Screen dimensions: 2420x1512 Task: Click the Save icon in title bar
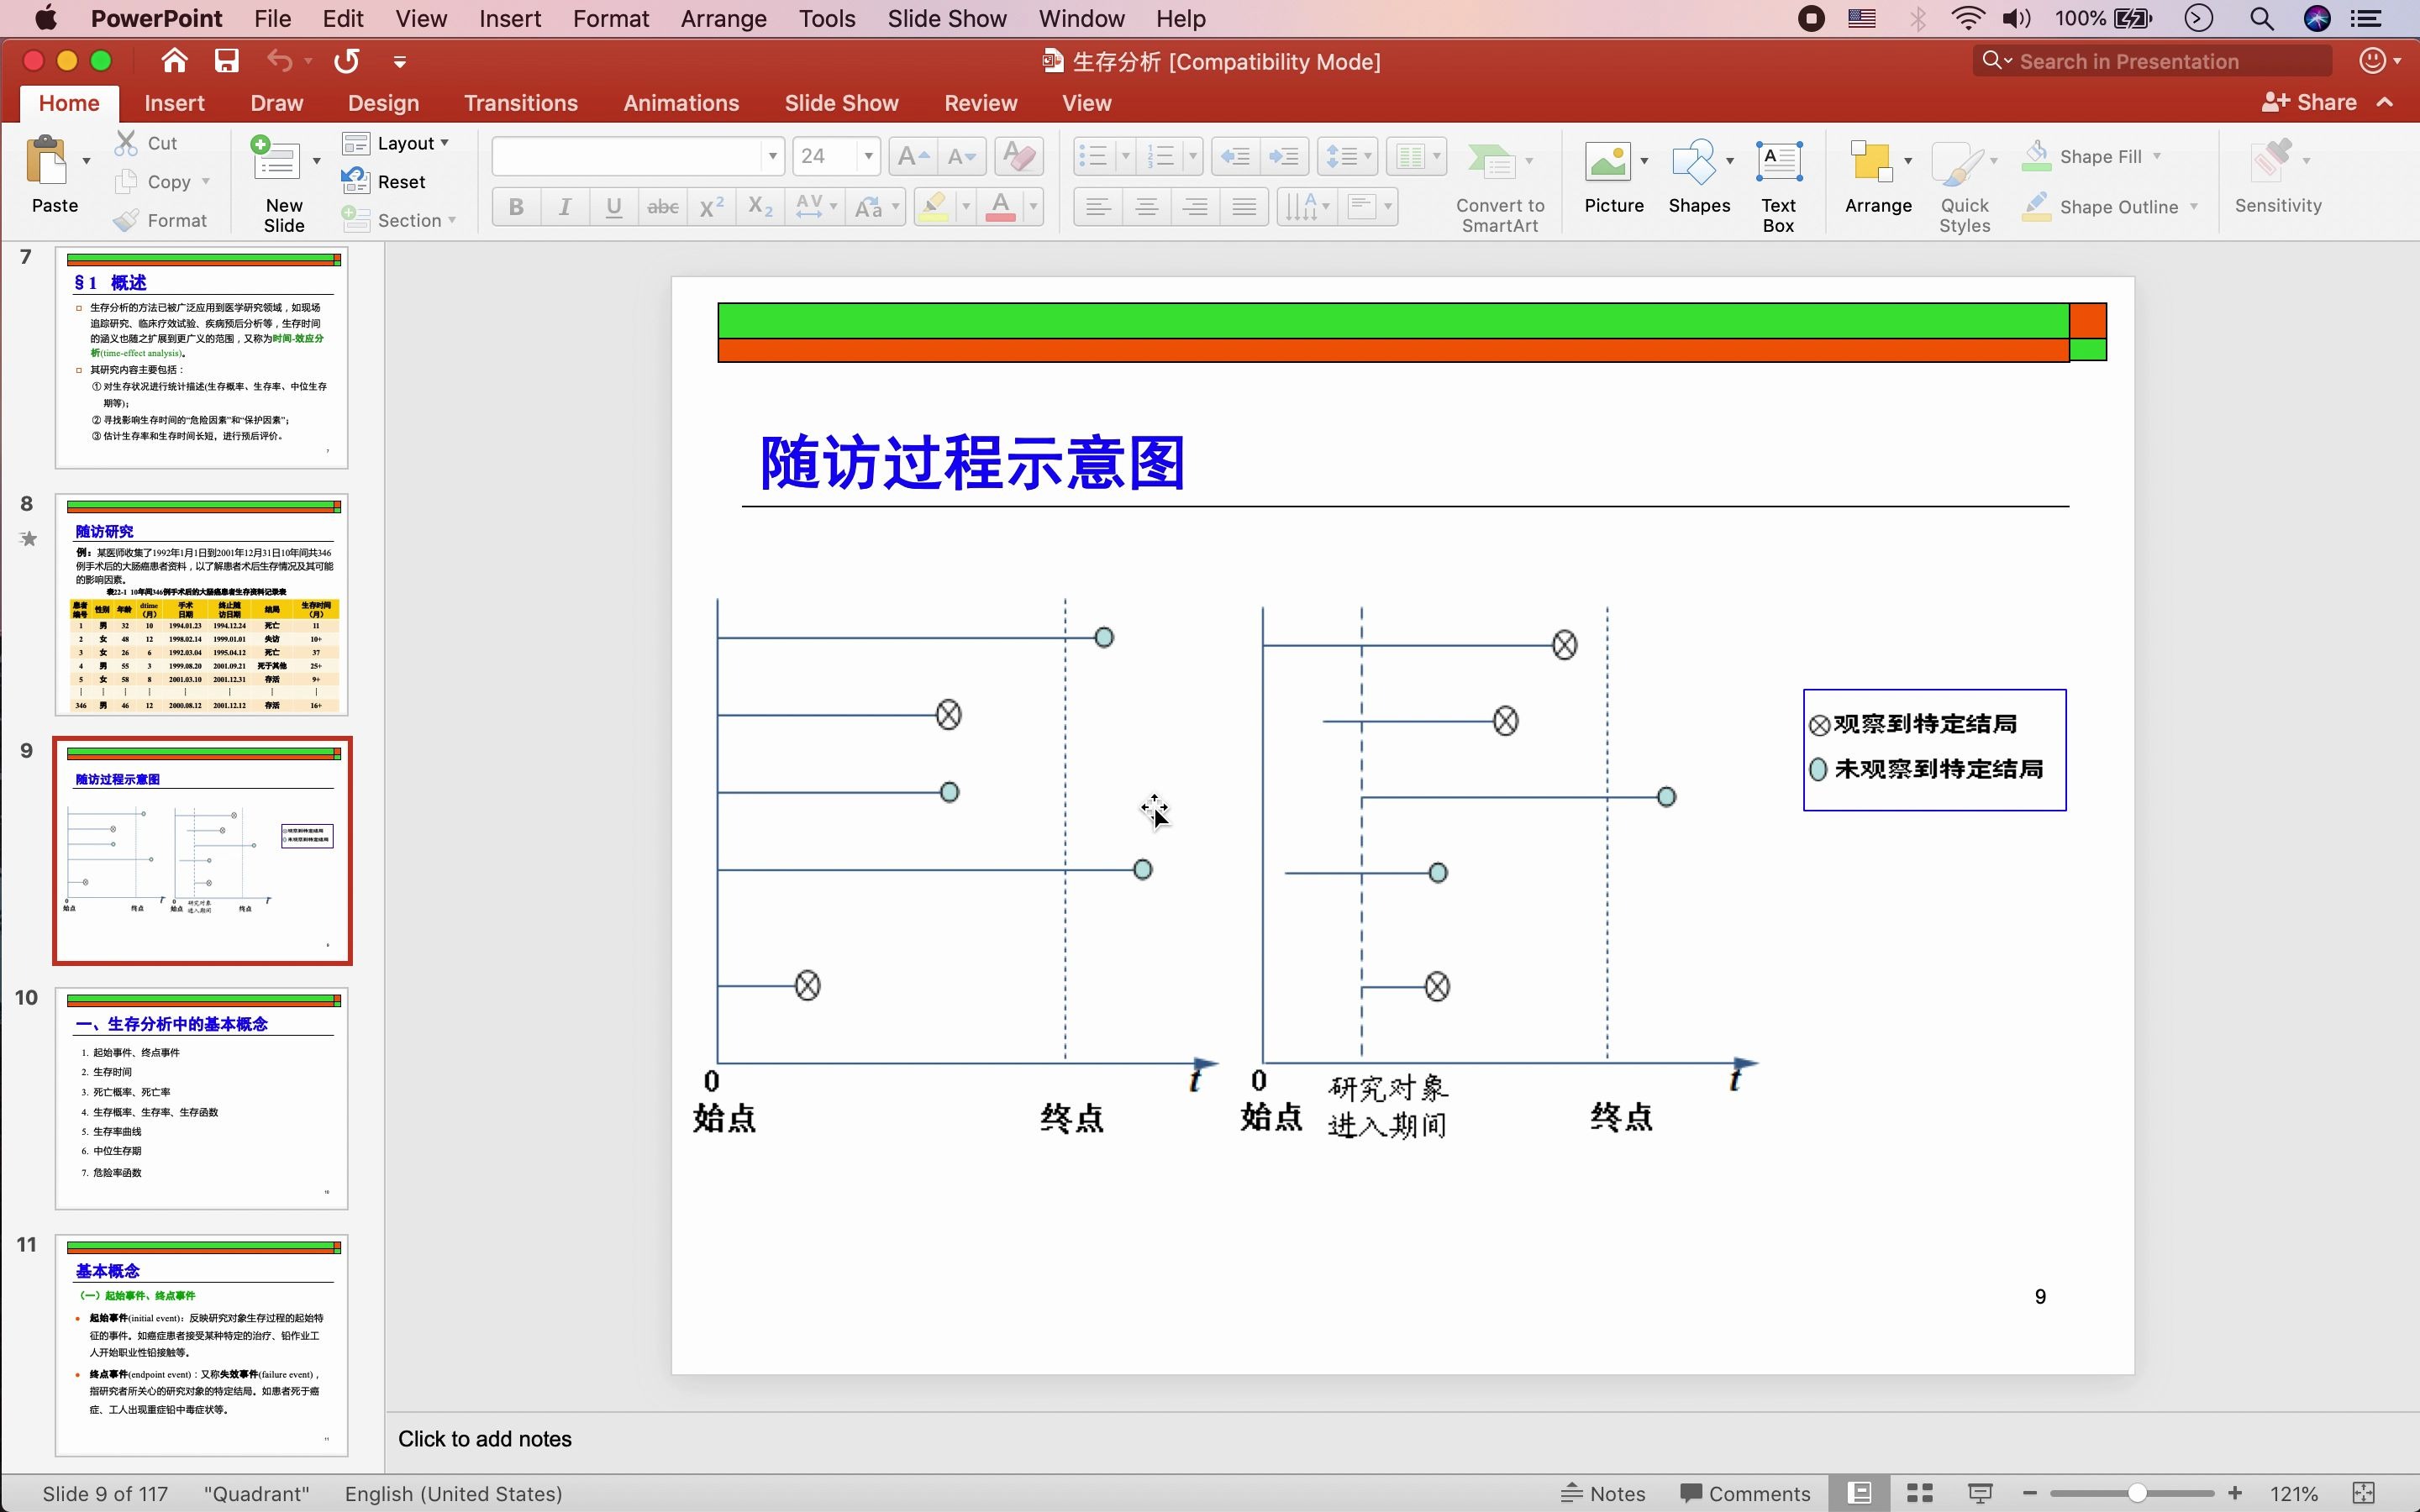pos(226,61)
